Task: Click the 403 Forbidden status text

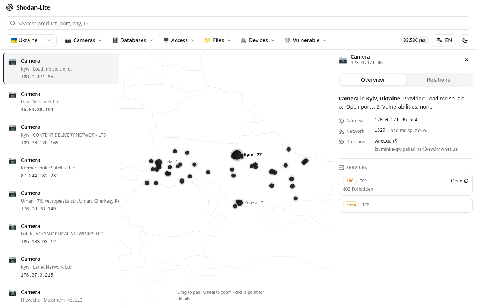Action: (358, 189)
